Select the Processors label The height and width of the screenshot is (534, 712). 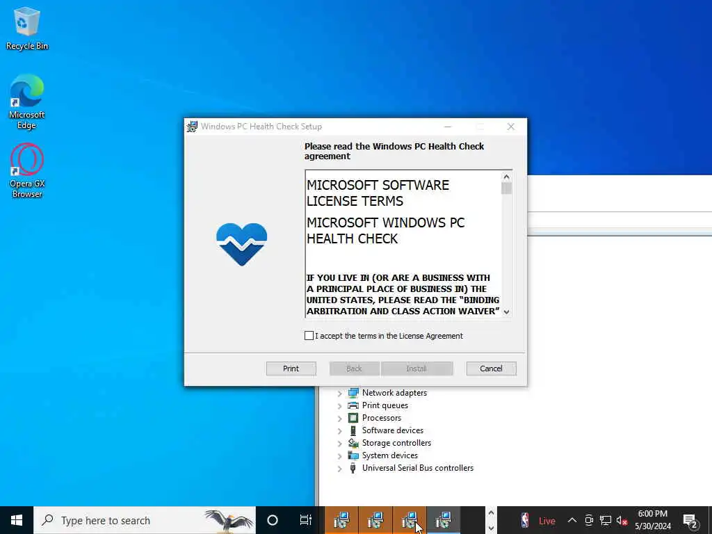(382, 418)
